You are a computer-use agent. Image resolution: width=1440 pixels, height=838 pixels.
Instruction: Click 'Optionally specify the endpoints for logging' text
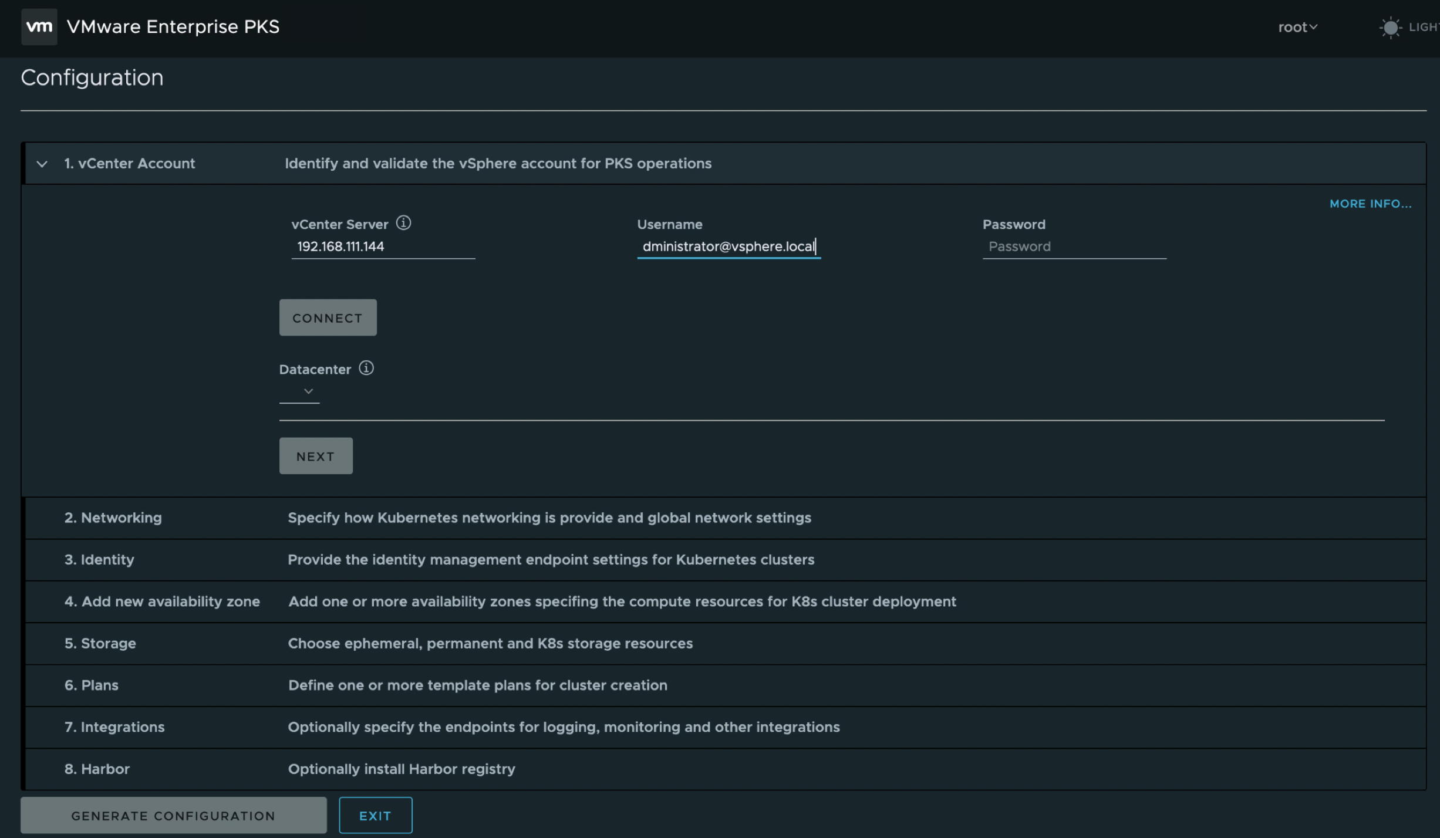pos(564,727)
